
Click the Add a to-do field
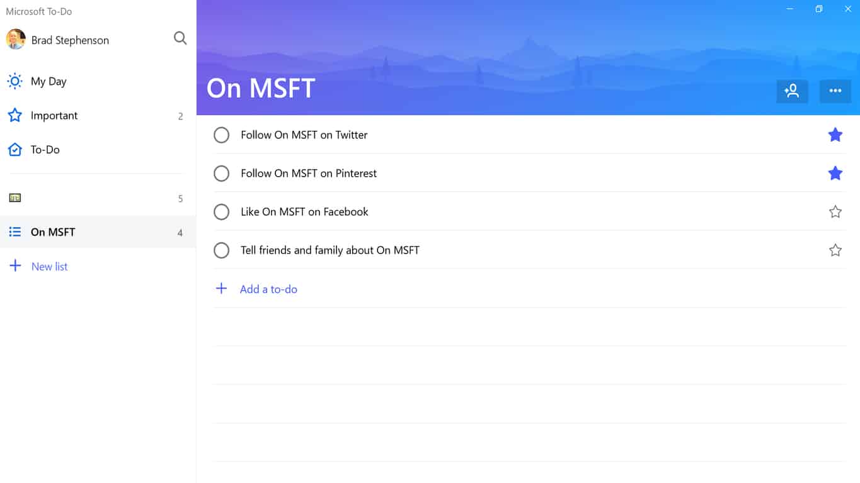pyautogui.click(x=529, y=289)
